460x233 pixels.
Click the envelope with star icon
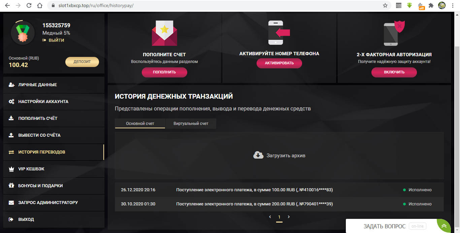(164, 33)
